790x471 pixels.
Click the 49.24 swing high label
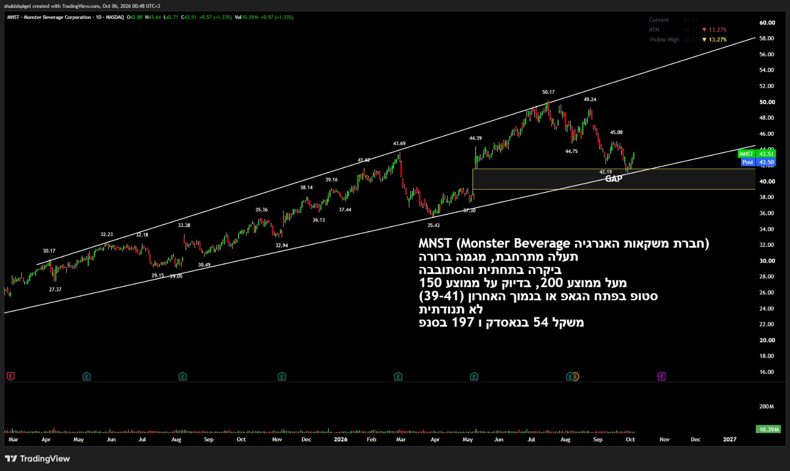(590, 99)
